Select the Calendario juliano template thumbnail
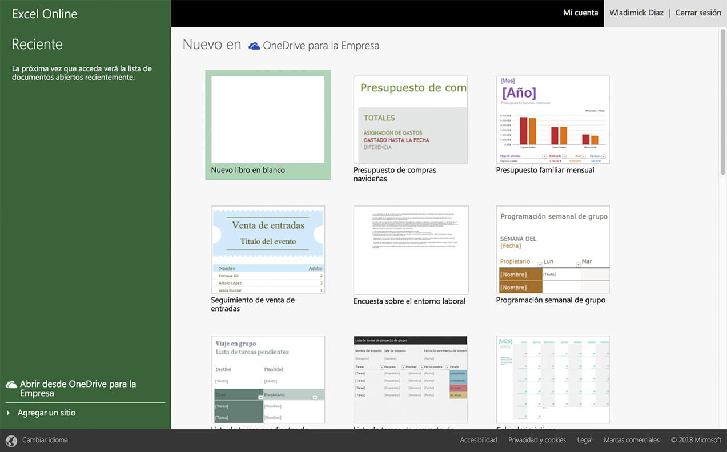The width and height of the screenshot is (727, 452). [553, 380]
